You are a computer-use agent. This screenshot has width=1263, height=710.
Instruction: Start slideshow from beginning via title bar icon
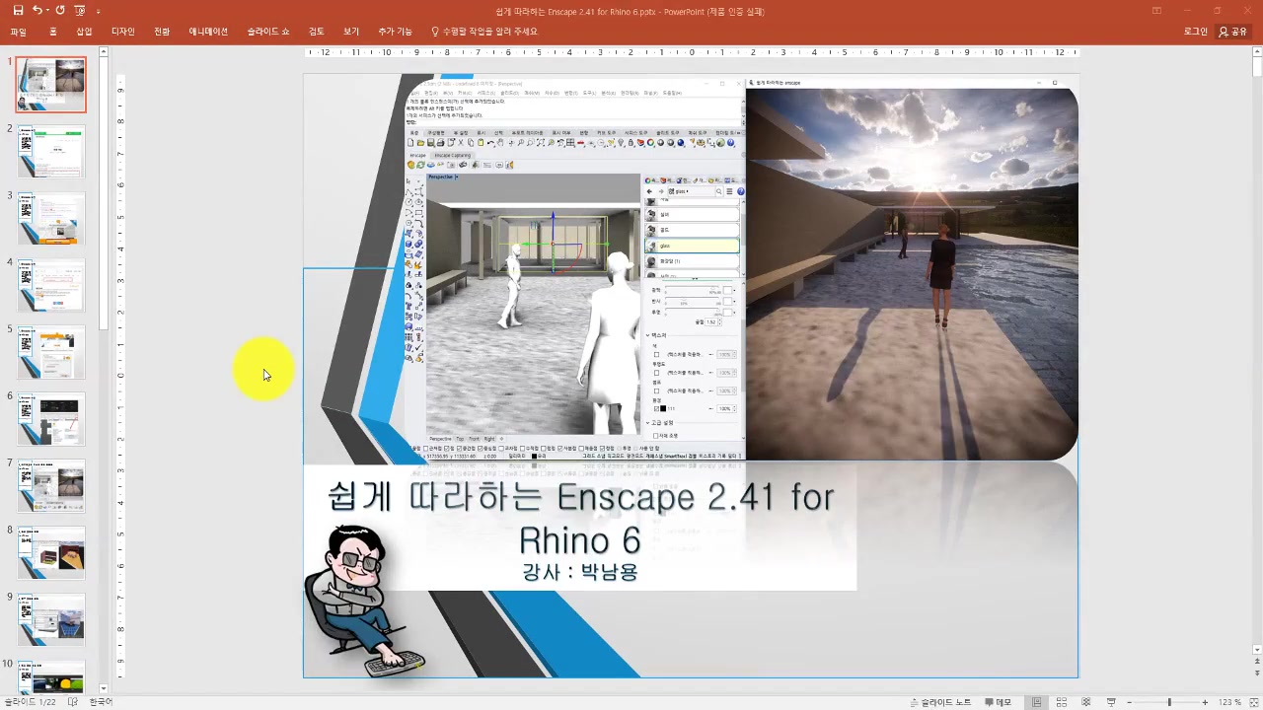(x=80, y=11)
